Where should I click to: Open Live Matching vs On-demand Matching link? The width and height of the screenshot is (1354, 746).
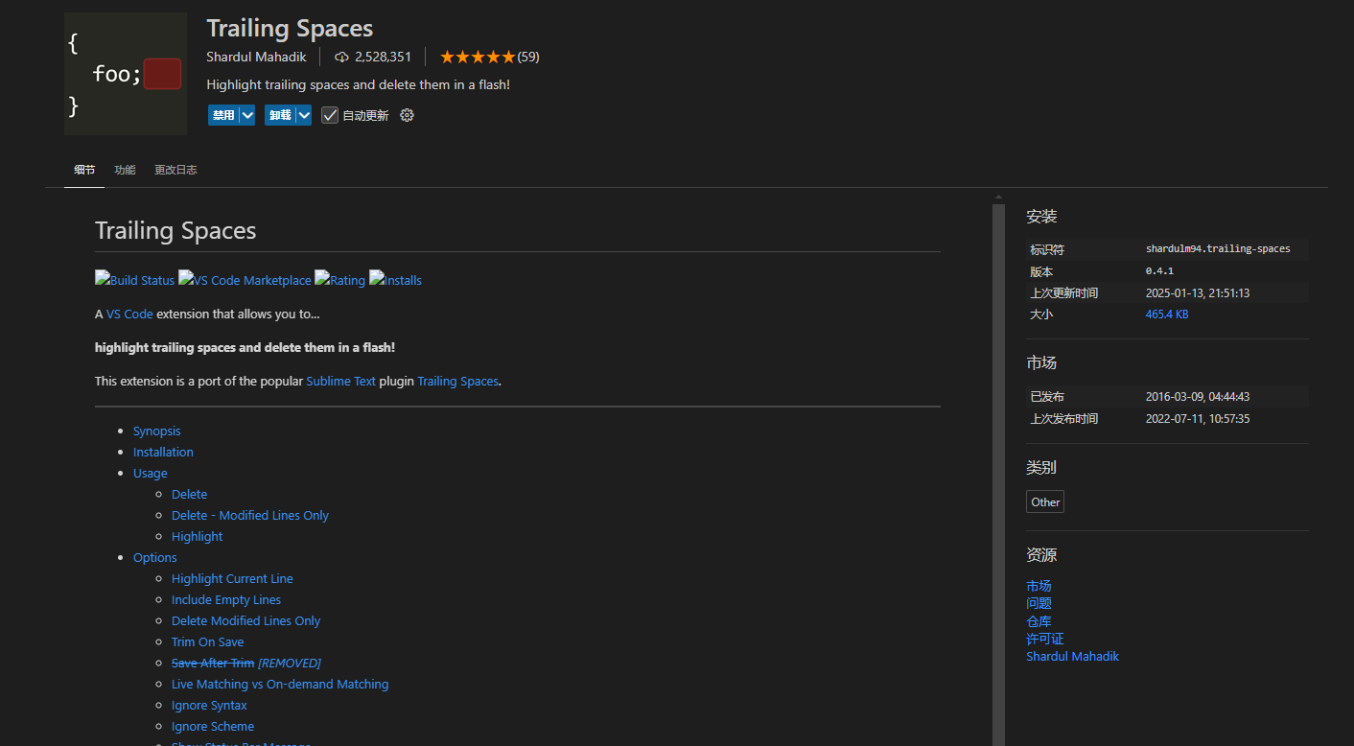click(280, 684)
